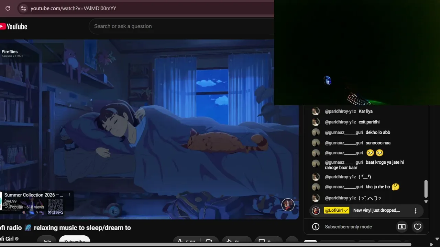The width and height of the screenshot is (440, 247).
Task: Click the avatar beside 'baat kroge ya jate hi'
Action: (316, 163)
